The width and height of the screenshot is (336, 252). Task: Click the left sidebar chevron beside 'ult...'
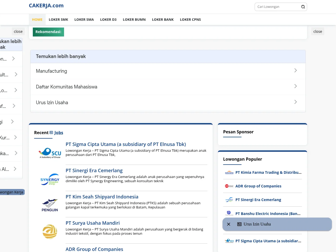(16, 74)
